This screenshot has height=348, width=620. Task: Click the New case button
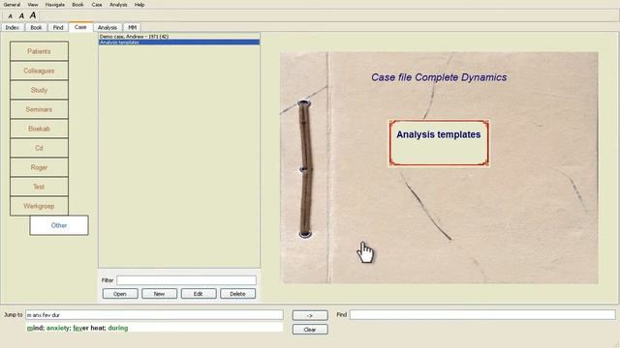pyautogui.click(x=159, y=294)
